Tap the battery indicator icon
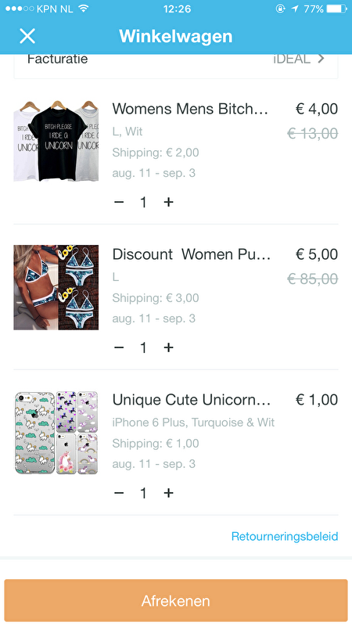This screenshot has width=352, height=626. tap(336, 9)
